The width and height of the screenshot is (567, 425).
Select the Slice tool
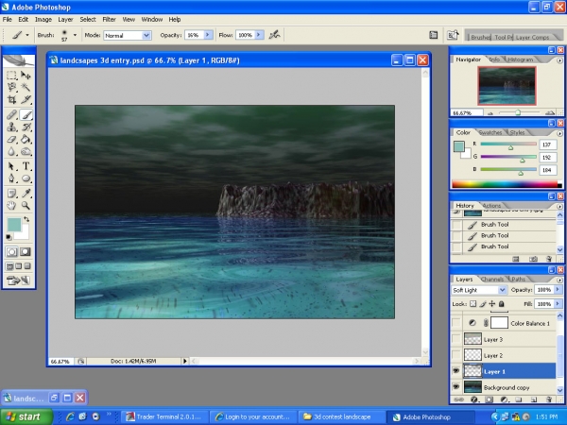[x=26, y=99]
